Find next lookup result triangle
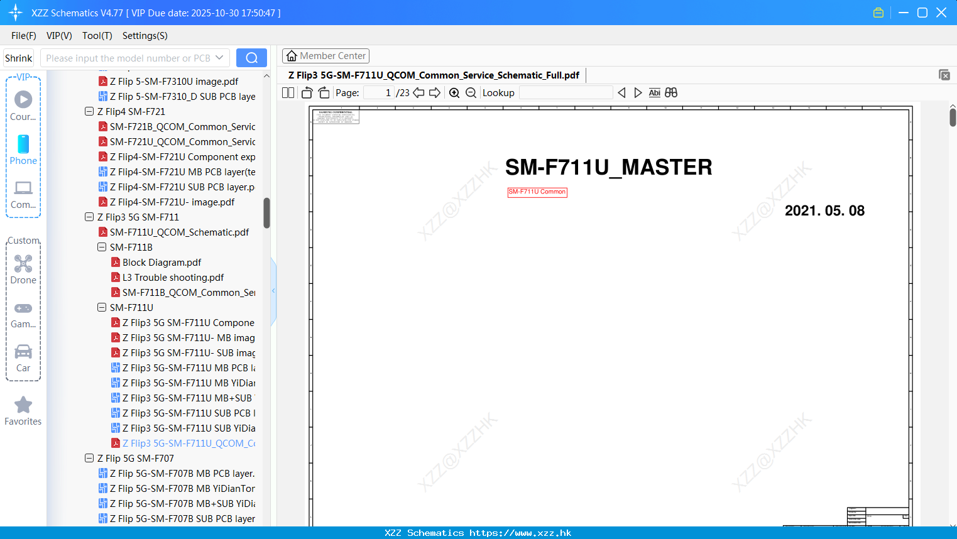The image size is (957, 539). 638,92
